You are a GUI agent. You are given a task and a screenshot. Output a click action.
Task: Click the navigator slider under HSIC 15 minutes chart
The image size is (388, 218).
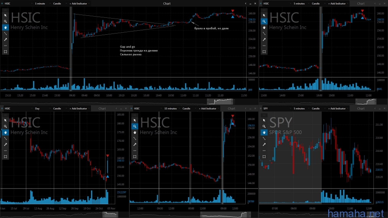pos(226,214)
